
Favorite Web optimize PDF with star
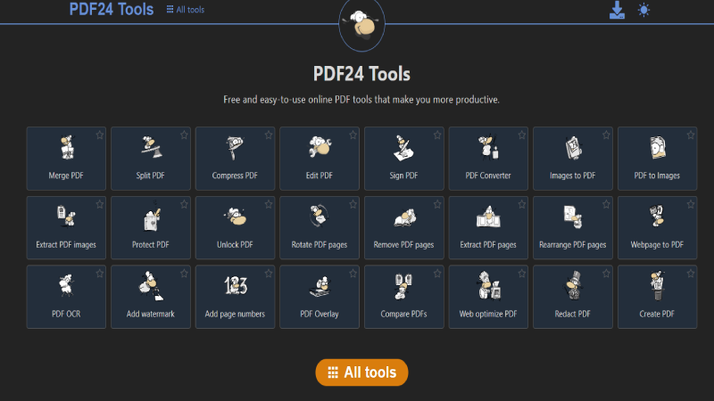point(522,274)
